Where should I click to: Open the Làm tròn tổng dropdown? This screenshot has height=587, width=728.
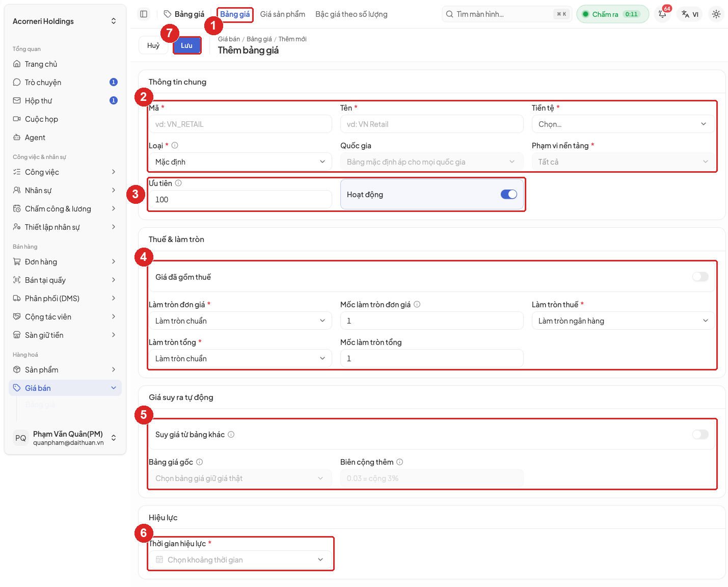240,359
